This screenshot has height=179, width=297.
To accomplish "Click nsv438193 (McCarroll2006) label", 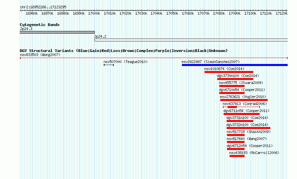I will (254, 153).
